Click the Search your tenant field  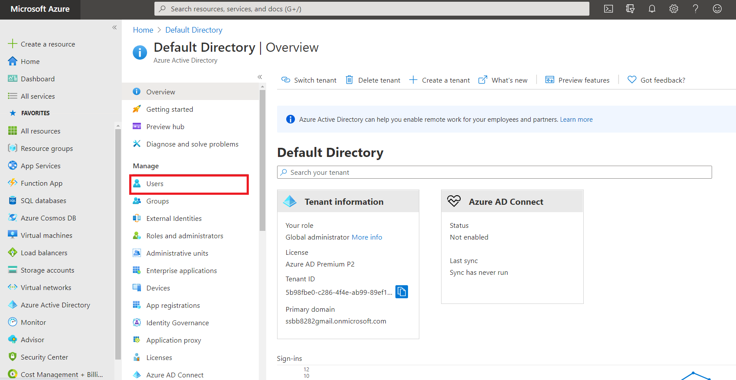tap(494, 173)
